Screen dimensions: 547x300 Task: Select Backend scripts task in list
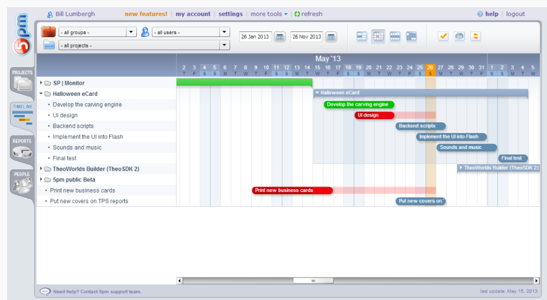(107, 126)
